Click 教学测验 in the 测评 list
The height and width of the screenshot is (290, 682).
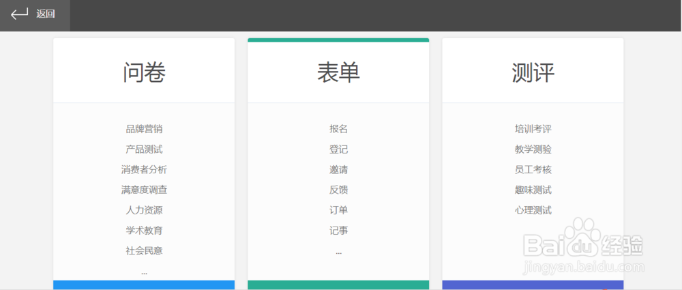pos(533,149)
